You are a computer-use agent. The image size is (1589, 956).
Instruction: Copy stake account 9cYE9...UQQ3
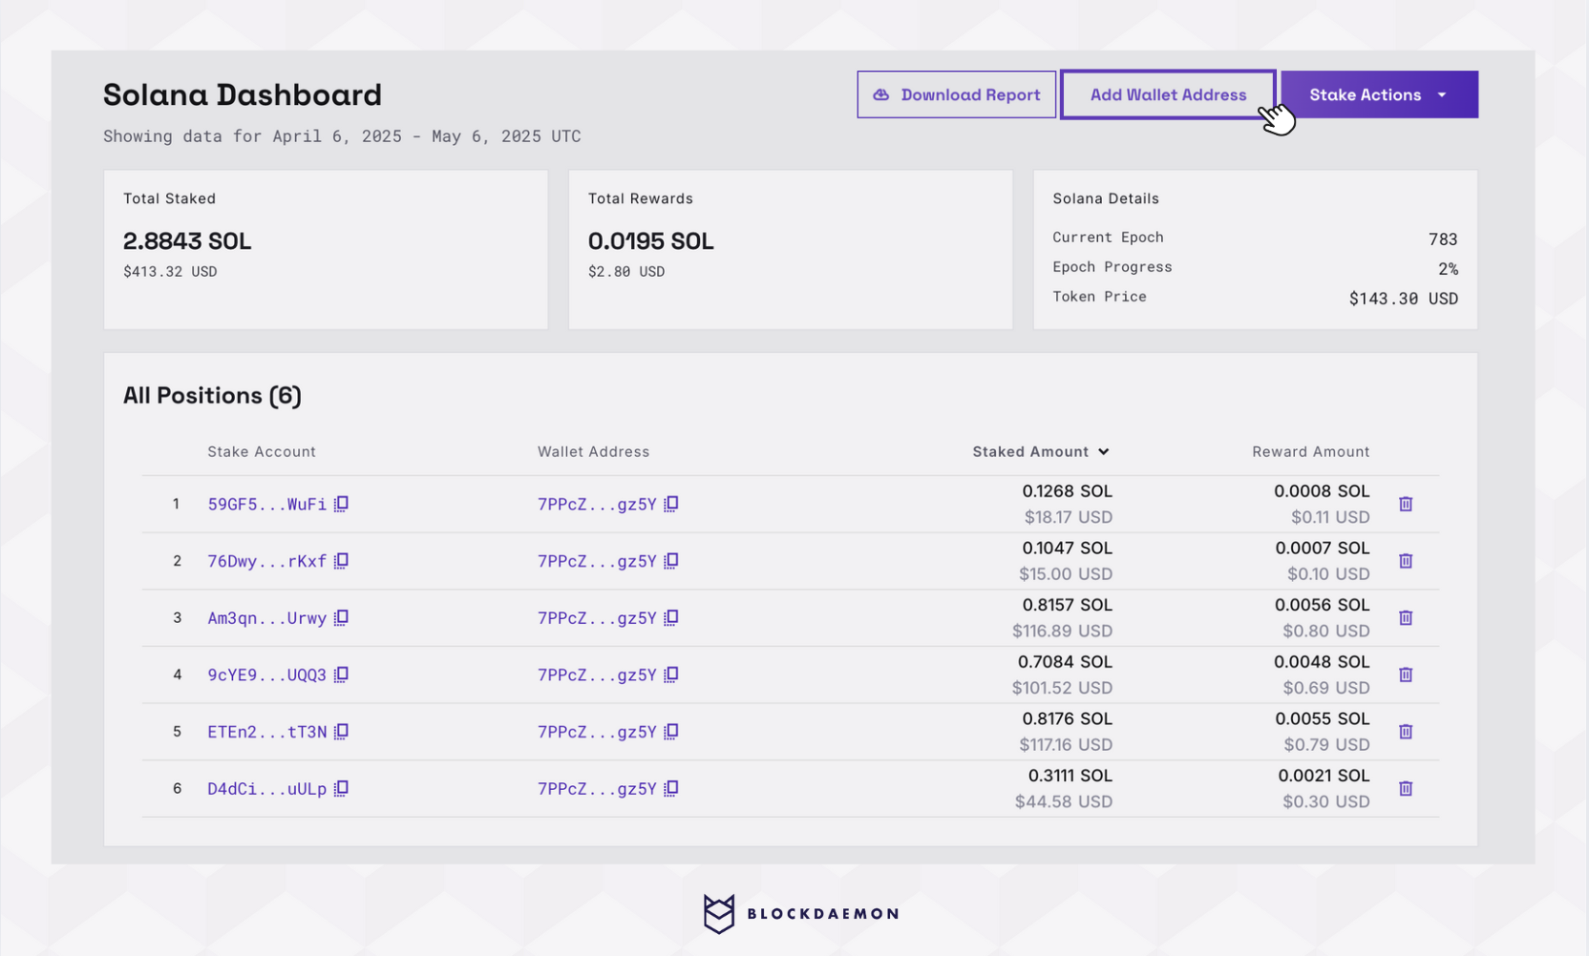click(x=341, y=675)
